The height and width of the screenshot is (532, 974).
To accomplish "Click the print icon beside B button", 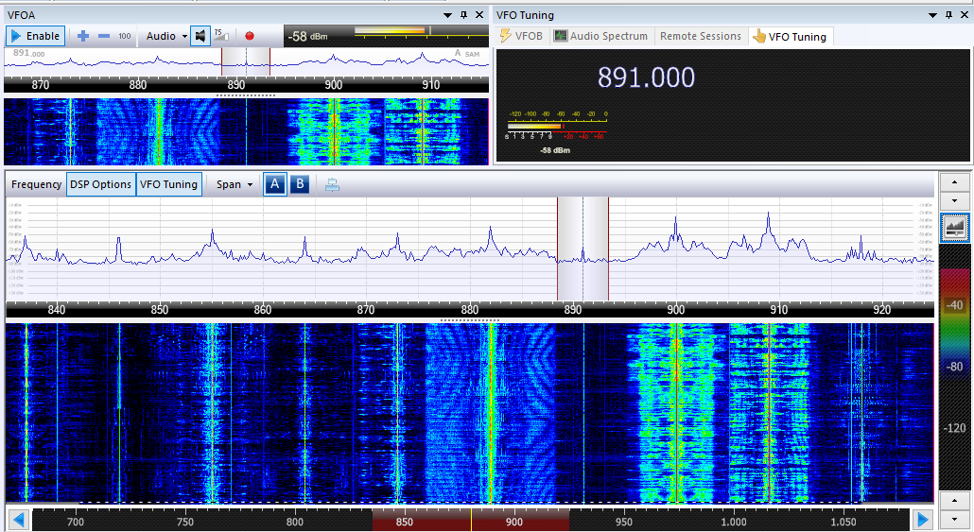I will (332, 185).
